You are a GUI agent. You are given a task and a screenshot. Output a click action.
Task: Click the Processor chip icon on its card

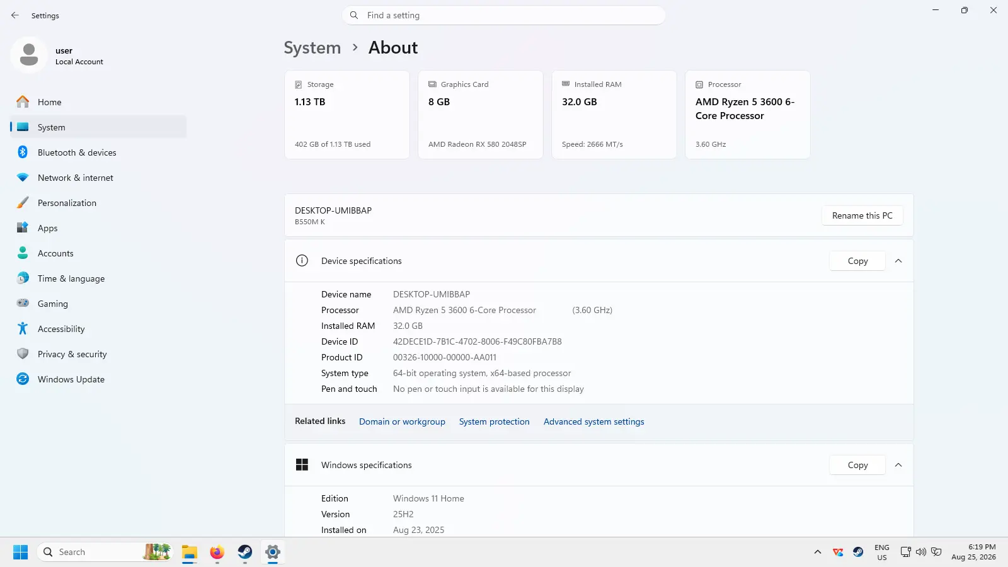[x=699, y=84]
